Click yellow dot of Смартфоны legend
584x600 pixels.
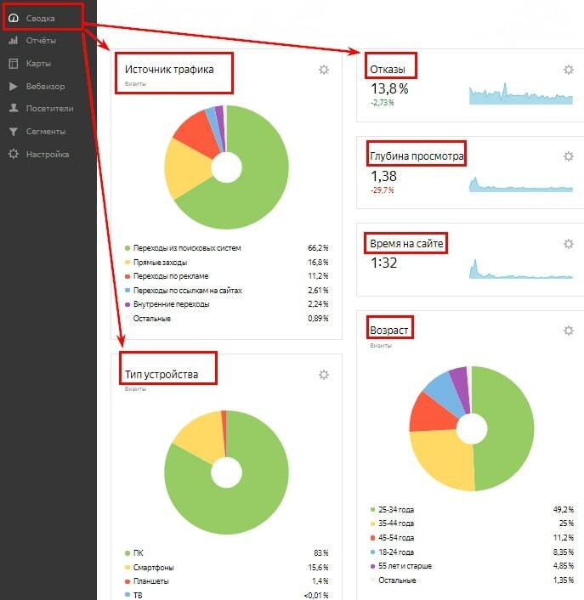point(128,568)
